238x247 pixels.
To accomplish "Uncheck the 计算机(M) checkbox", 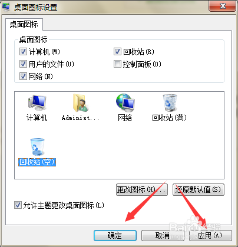I will pos(23,52).
